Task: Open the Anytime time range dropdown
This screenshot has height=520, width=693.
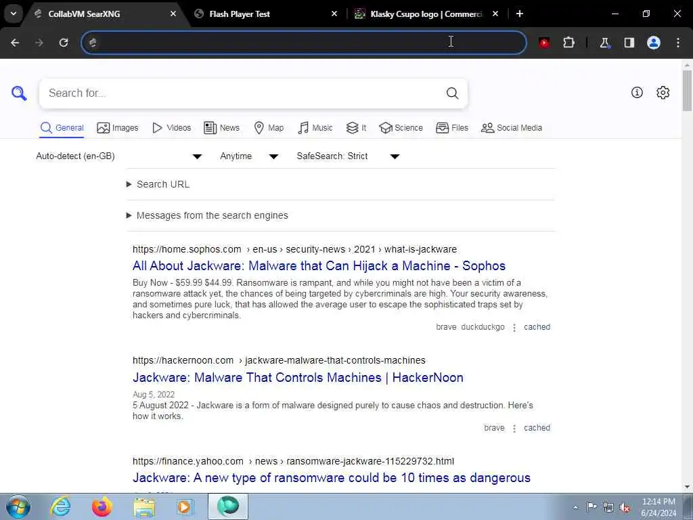Action: point(249,156)
